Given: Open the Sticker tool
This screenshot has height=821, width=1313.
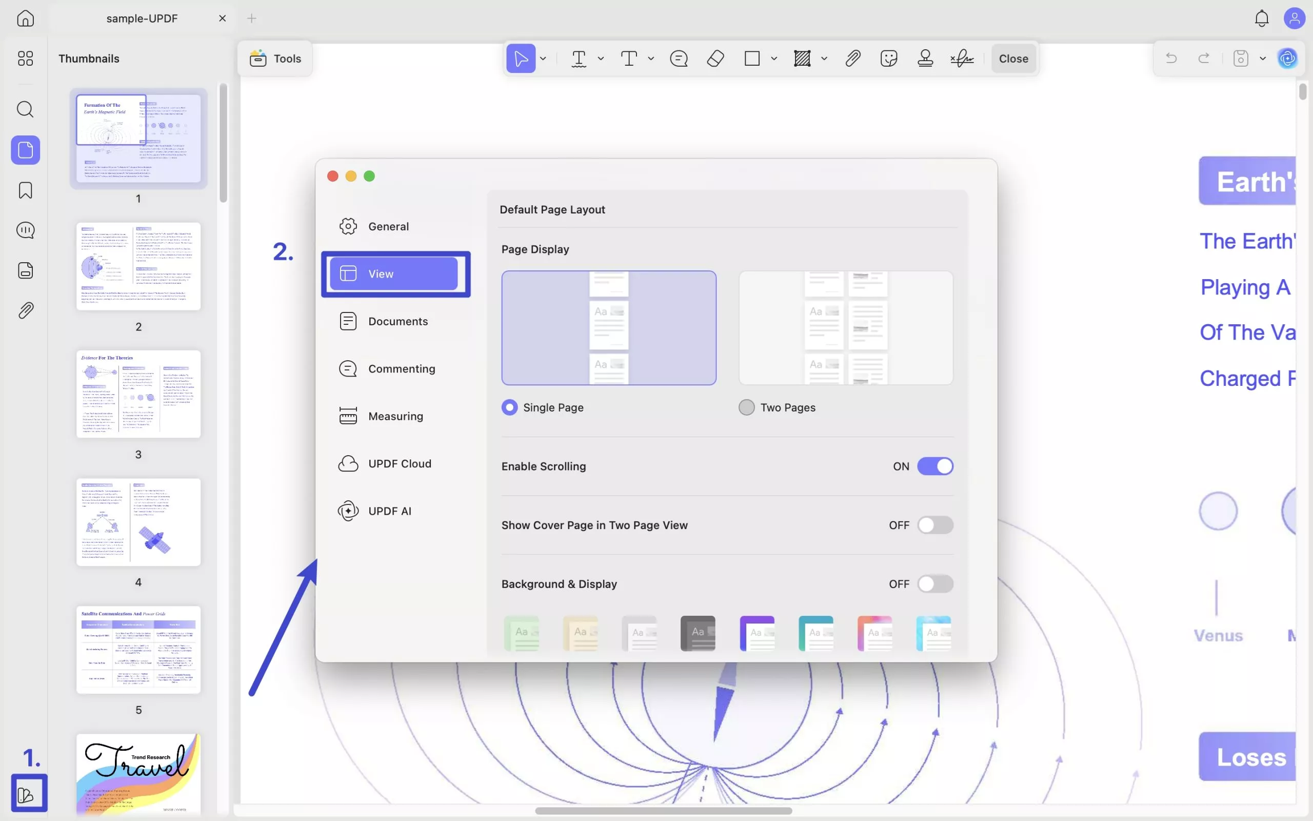Looking at the screenshot, I should (x=889, y=58).
